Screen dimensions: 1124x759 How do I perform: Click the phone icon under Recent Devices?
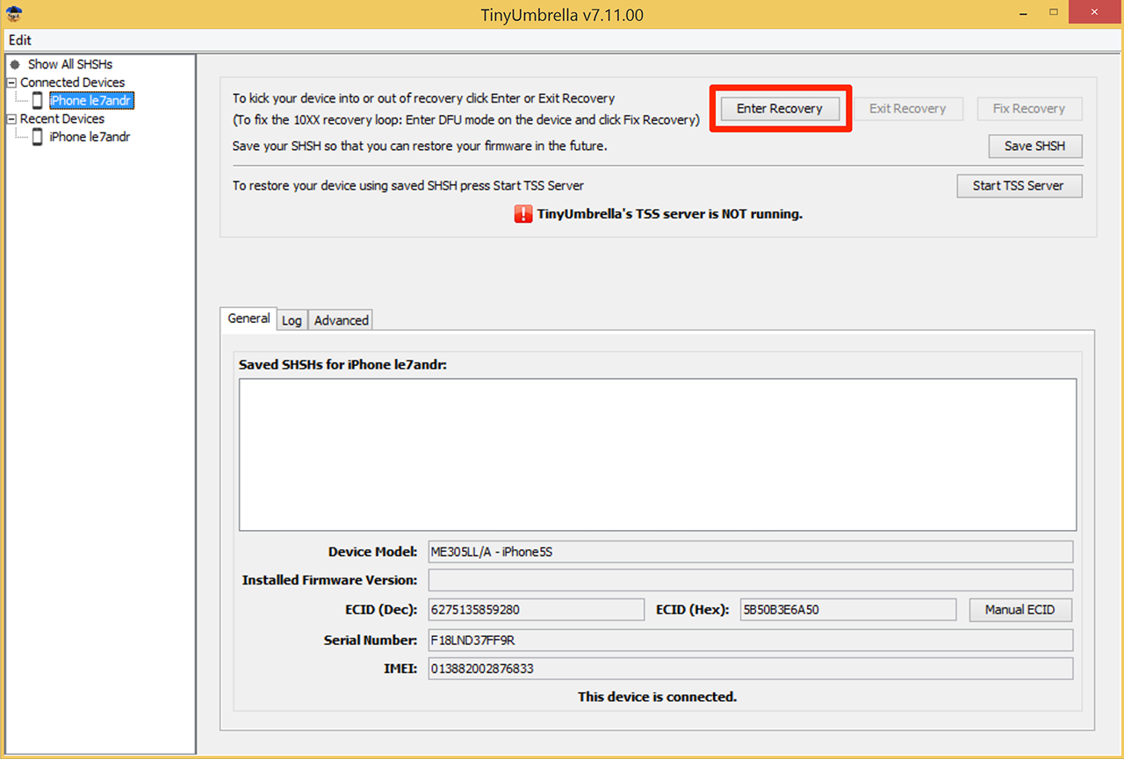click(37, 137)
